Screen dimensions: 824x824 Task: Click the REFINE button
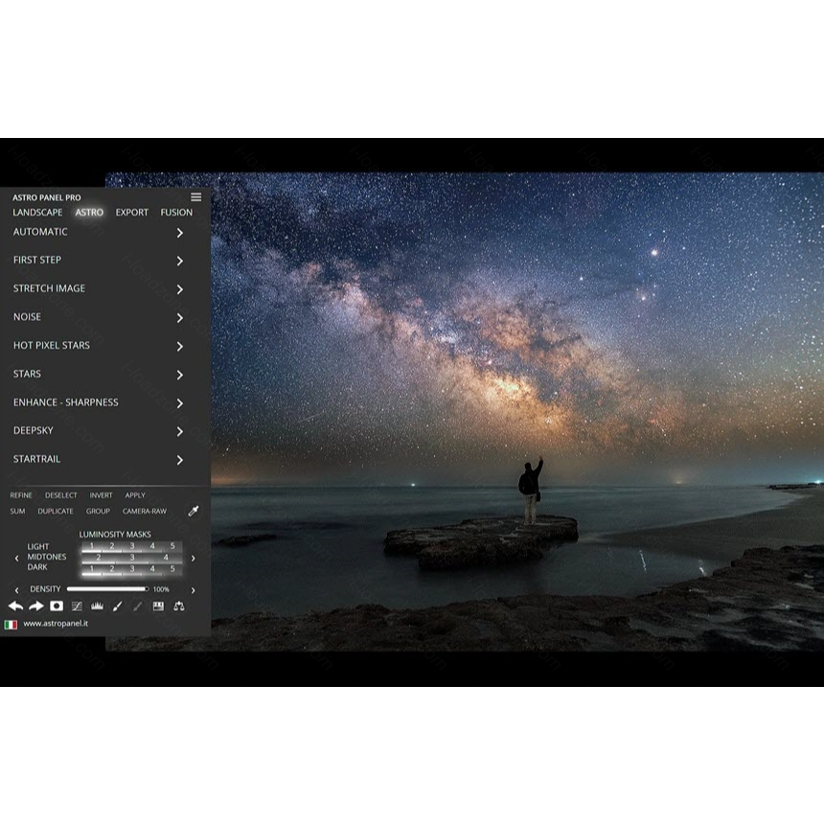coord(21,495)
